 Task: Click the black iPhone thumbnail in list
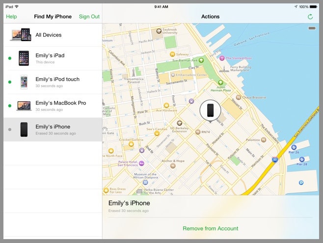24,130
